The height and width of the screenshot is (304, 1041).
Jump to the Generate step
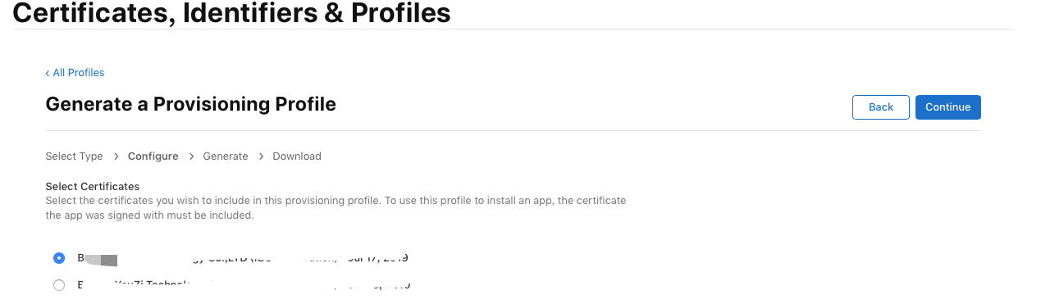(225, 156)
